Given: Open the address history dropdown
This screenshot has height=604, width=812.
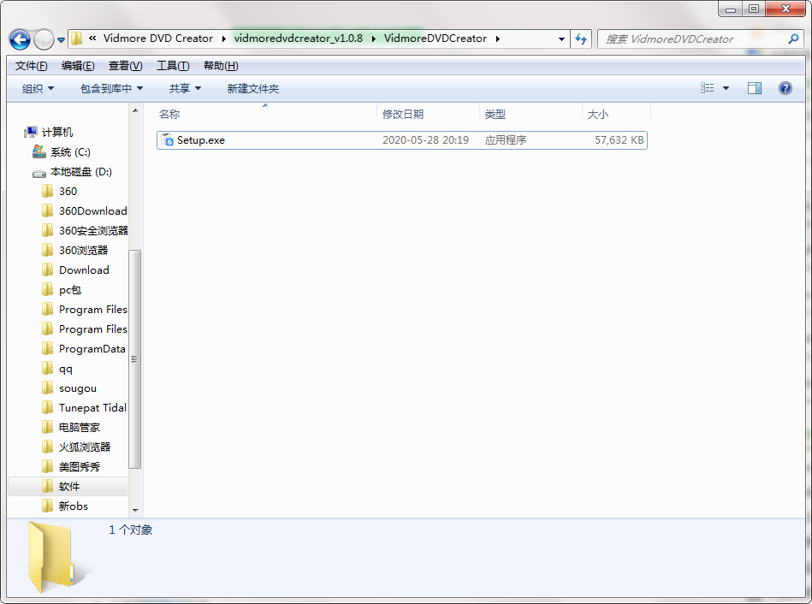Looking at the screenshot, I should click(x=561, y=39).
